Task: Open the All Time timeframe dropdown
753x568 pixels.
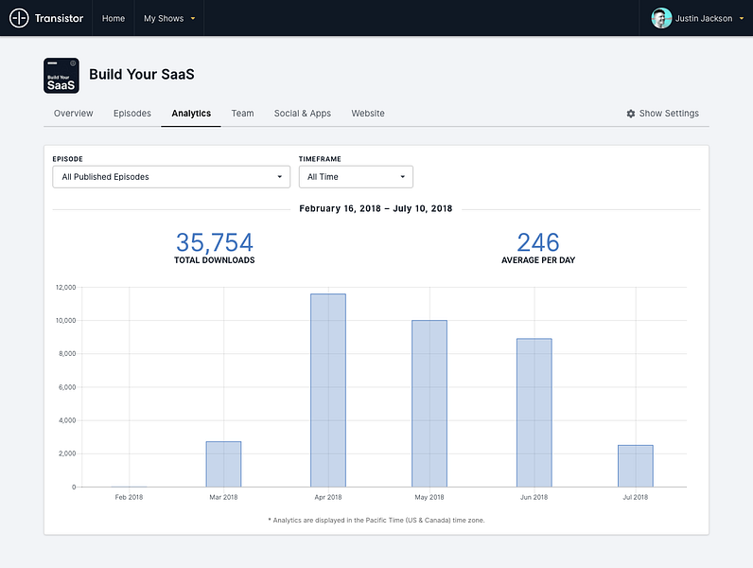Action: tap(356, 177)
